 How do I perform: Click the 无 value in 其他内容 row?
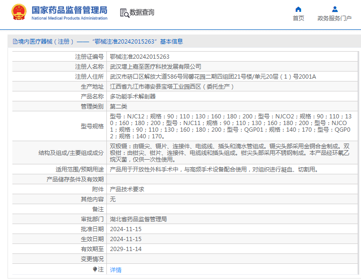[x=113, y=199]
